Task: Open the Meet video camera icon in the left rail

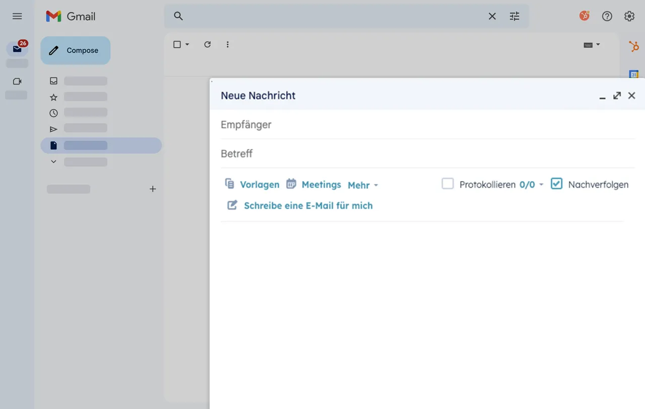Action: pyautogui.click(x=17, y=81)
